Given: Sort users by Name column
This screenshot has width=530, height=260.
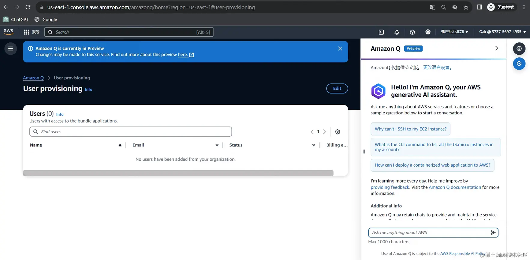Looking at the screenshot, I should [76, 145].
